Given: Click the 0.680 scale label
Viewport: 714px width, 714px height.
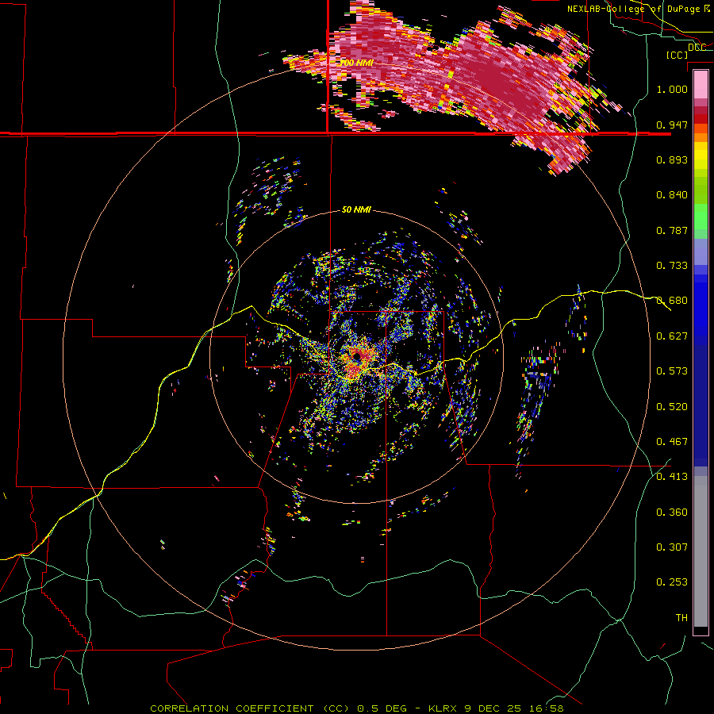Looking at the screenshot, I should [x=672, y=301].
